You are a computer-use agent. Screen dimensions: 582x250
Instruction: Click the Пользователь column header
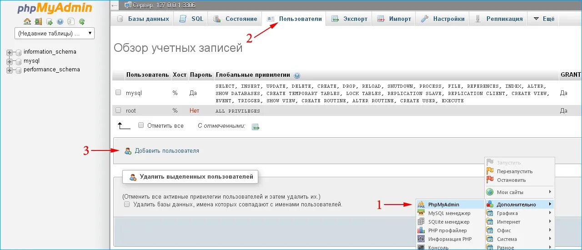pos(148,75)
